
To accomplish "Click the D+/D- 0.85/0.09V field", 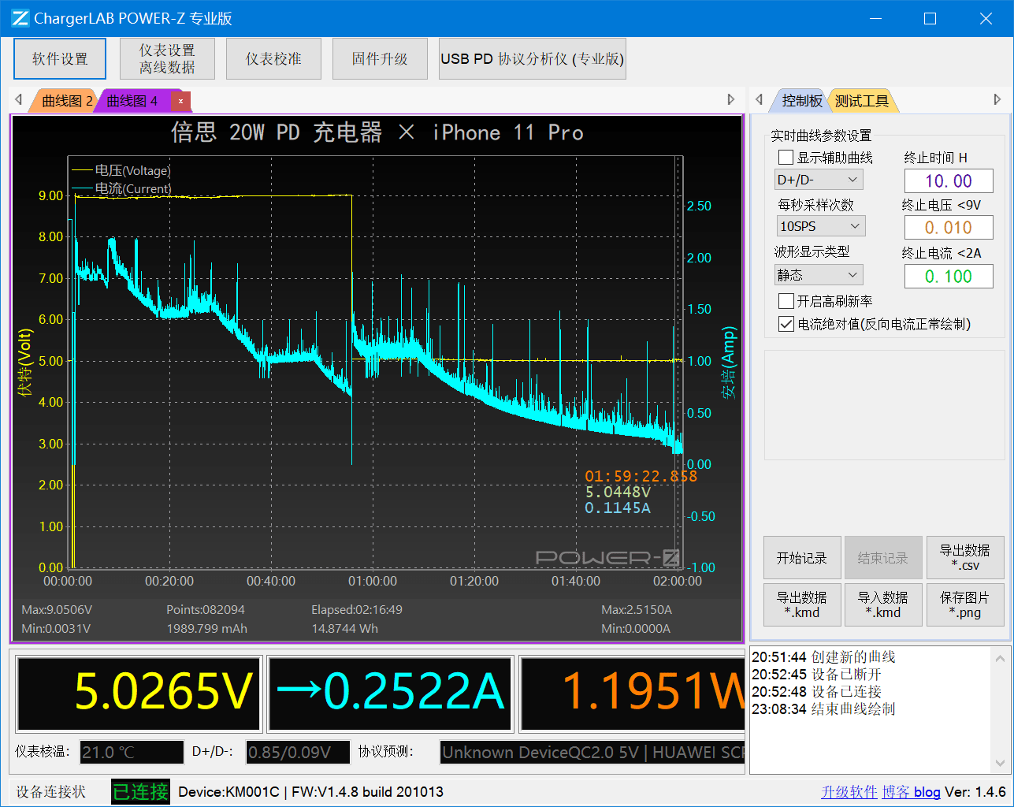I will (x=298, y=752).
